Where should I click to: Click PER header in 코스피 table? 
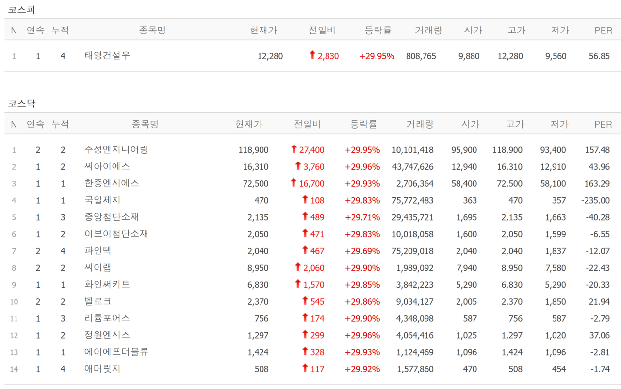[604, 31]
